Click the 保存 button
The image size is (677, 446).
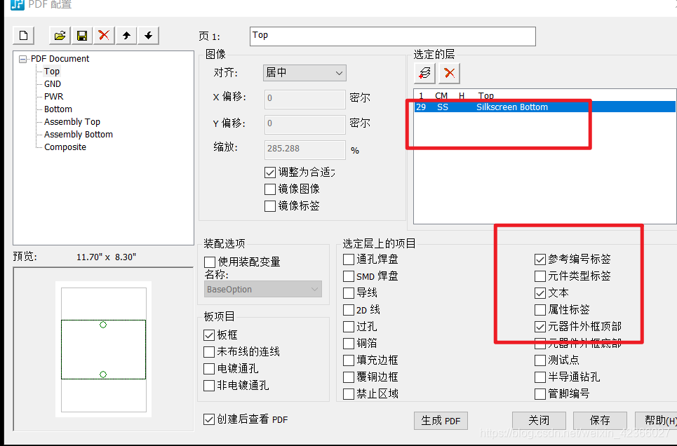tap(600, 421)
